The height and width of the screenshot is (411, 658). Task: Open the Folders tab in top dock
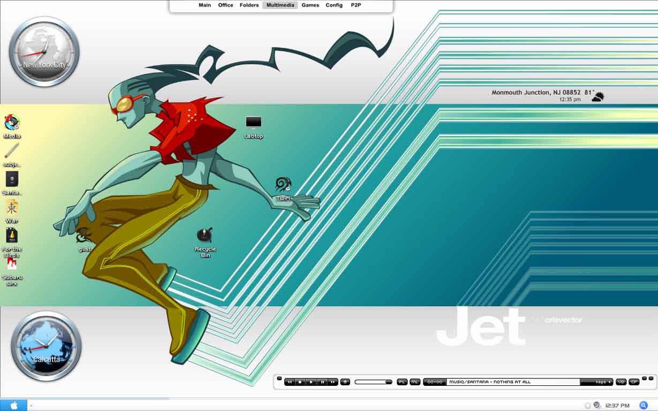249,5
